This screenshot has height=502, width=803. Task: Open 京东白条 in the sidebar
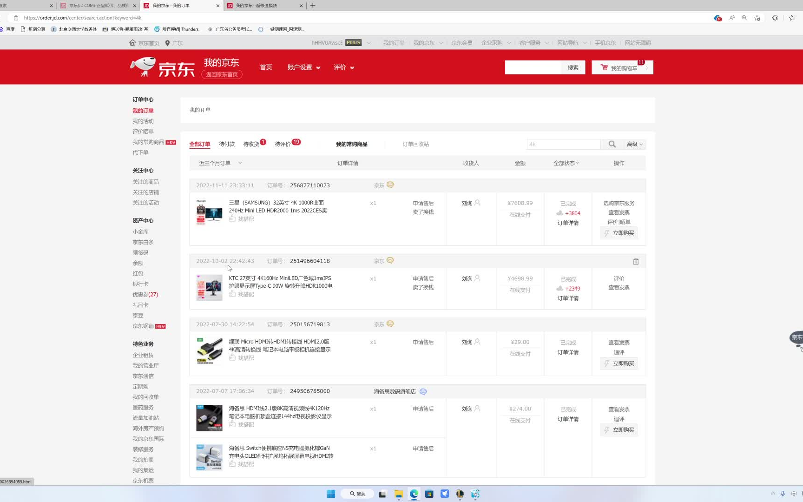pyautogui.click(x=143, y=242)
